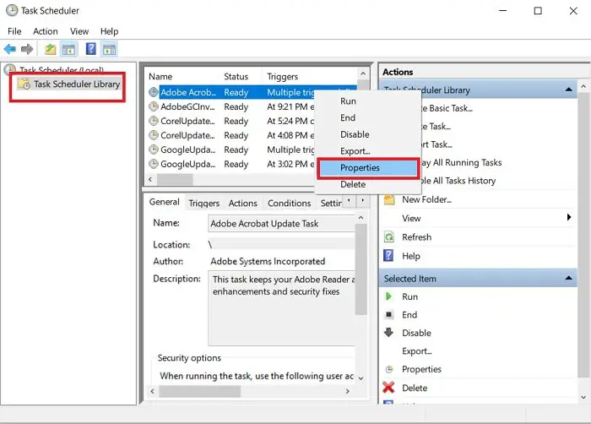Click the blue Back arrow toolbar icon
The image size is (591, 424).
point(10,49)
